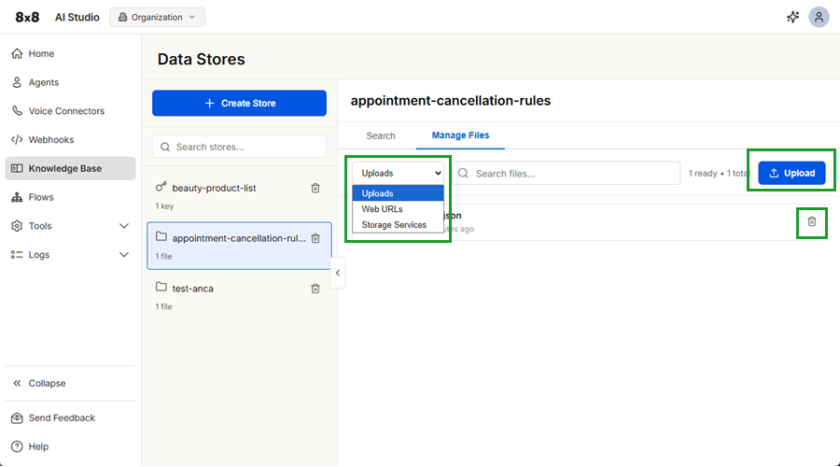
Task: Click the "1 ready" status text
Action: click(x=702, y=173)
